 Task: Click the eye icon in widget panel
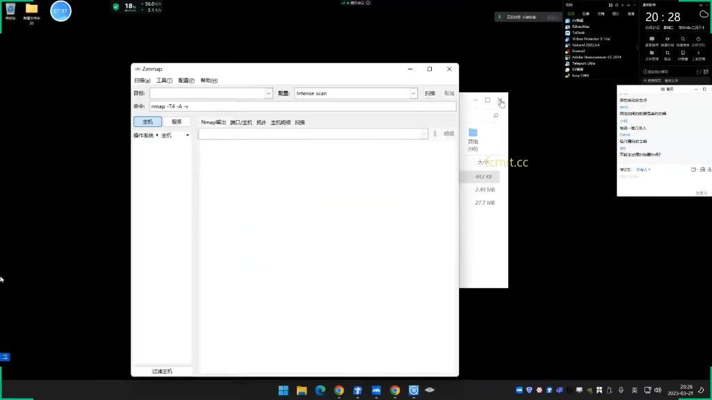[667, 39]
